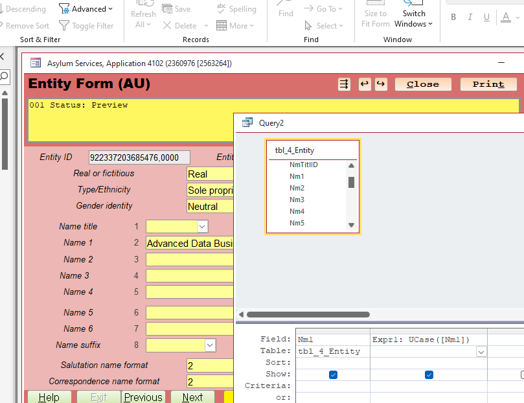Select the Nm5 field in tbl_4_Entity list
This screenshot has width=524, height=403.
pos(297,224)
